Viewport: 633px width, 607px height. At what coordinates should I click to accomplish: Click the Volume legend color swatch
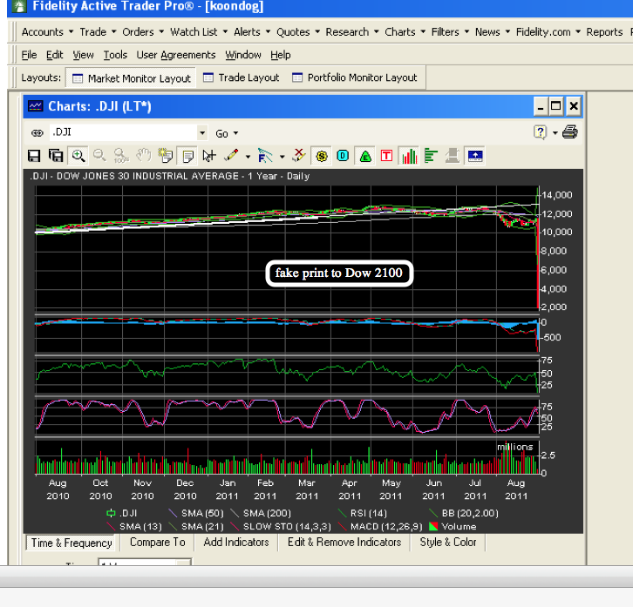pos(433,526)
